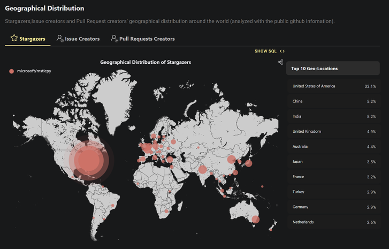389x249 pixels.
Task: Click the Geographical Distribution section heading
Action: (x=44, y=8)
